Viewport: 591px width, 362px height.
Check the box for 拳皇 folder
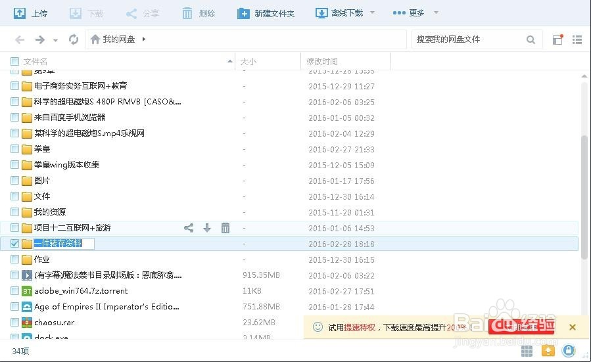(x=14, y=148)
